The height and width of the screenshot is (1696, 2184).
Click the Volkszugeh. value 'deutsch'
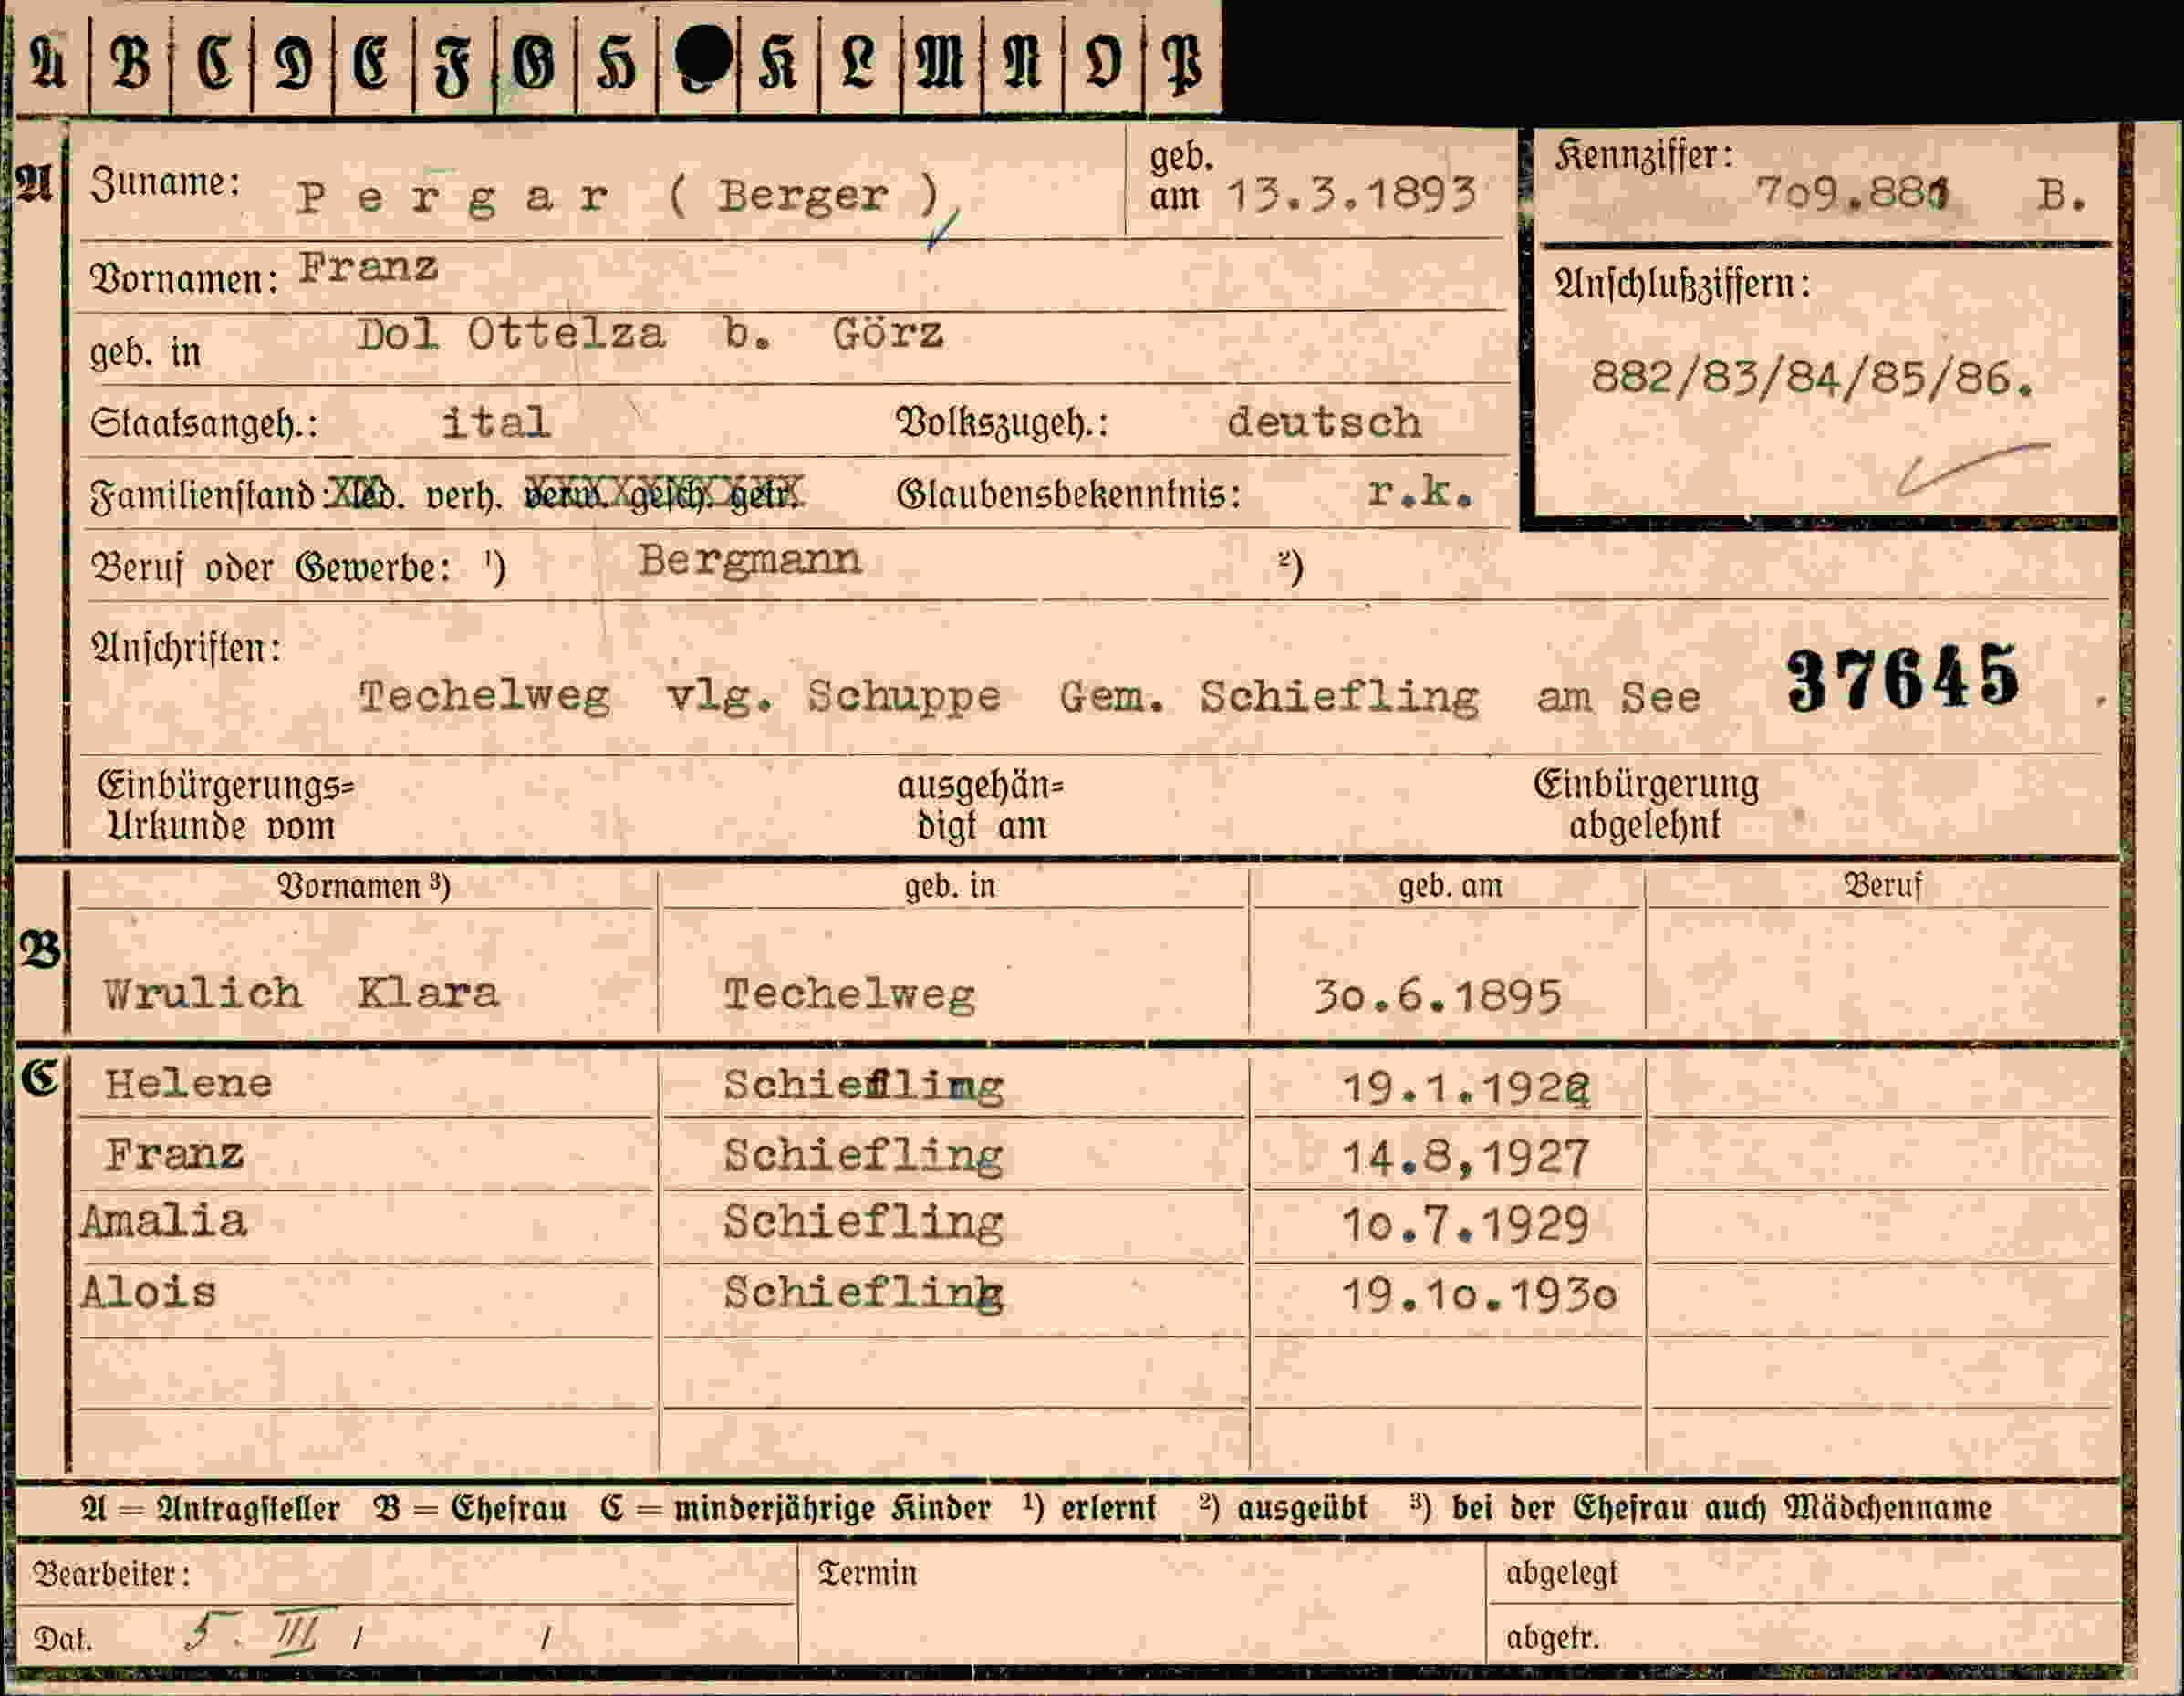pyautogui.click(x=1324, y=422)
